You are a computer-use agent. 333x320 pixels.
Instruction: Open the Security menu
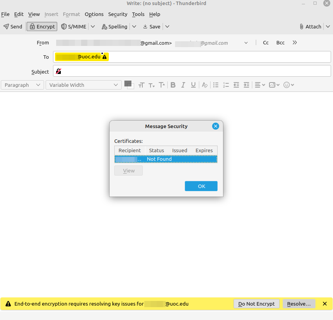[118, 14]
